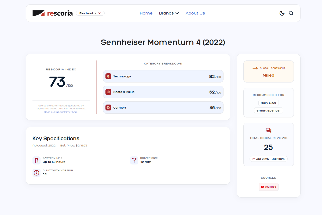Viewport: 322px width, 215px height.
Task: Click the Sennheiser Momentum 4 (2022) title
Action: coord(163,42)
